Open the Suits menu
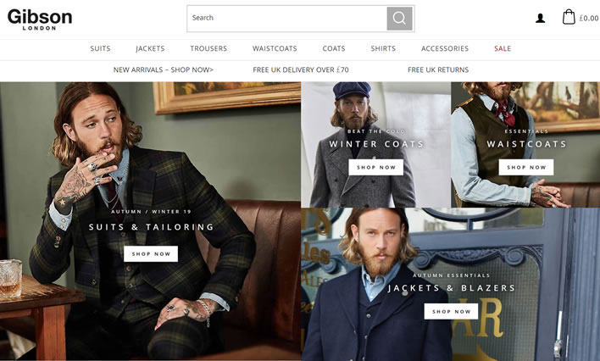 100,48
